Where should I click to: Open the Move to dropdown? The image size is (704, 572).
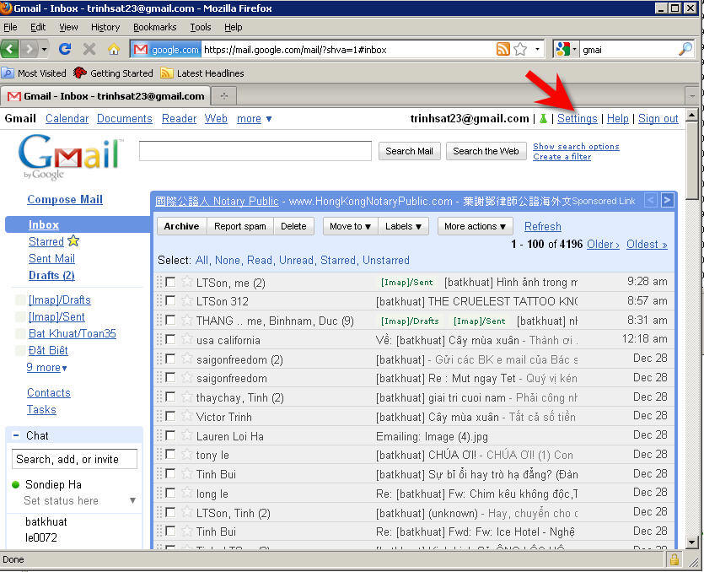[350, 226]
